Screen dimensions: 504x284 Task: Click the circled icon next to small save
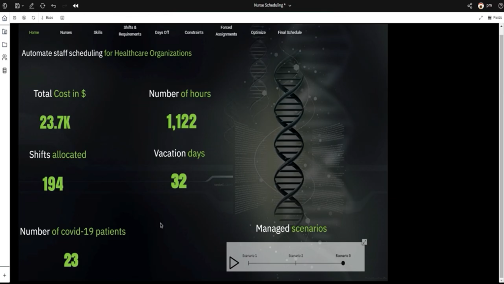pos(24,18)
